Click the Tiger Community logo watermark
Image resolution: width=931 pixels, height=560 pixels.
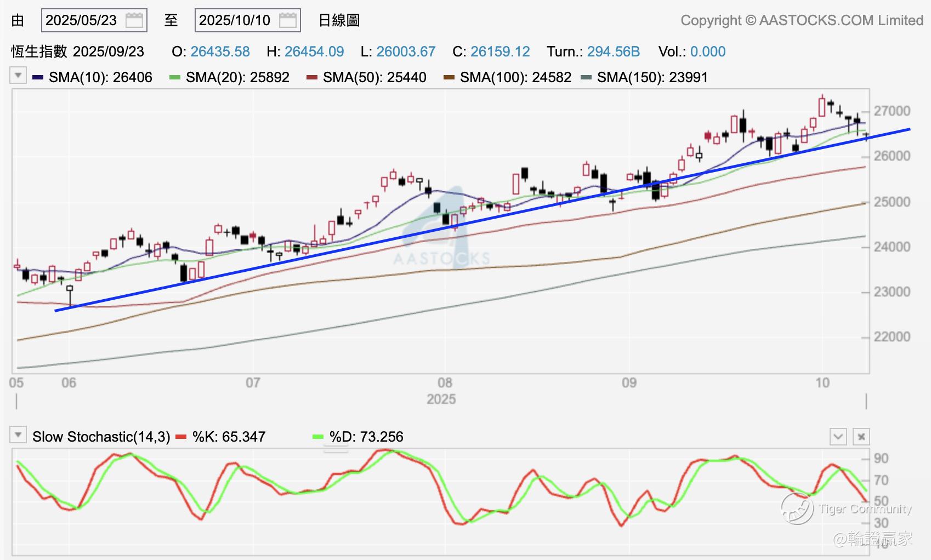[797, 508]
